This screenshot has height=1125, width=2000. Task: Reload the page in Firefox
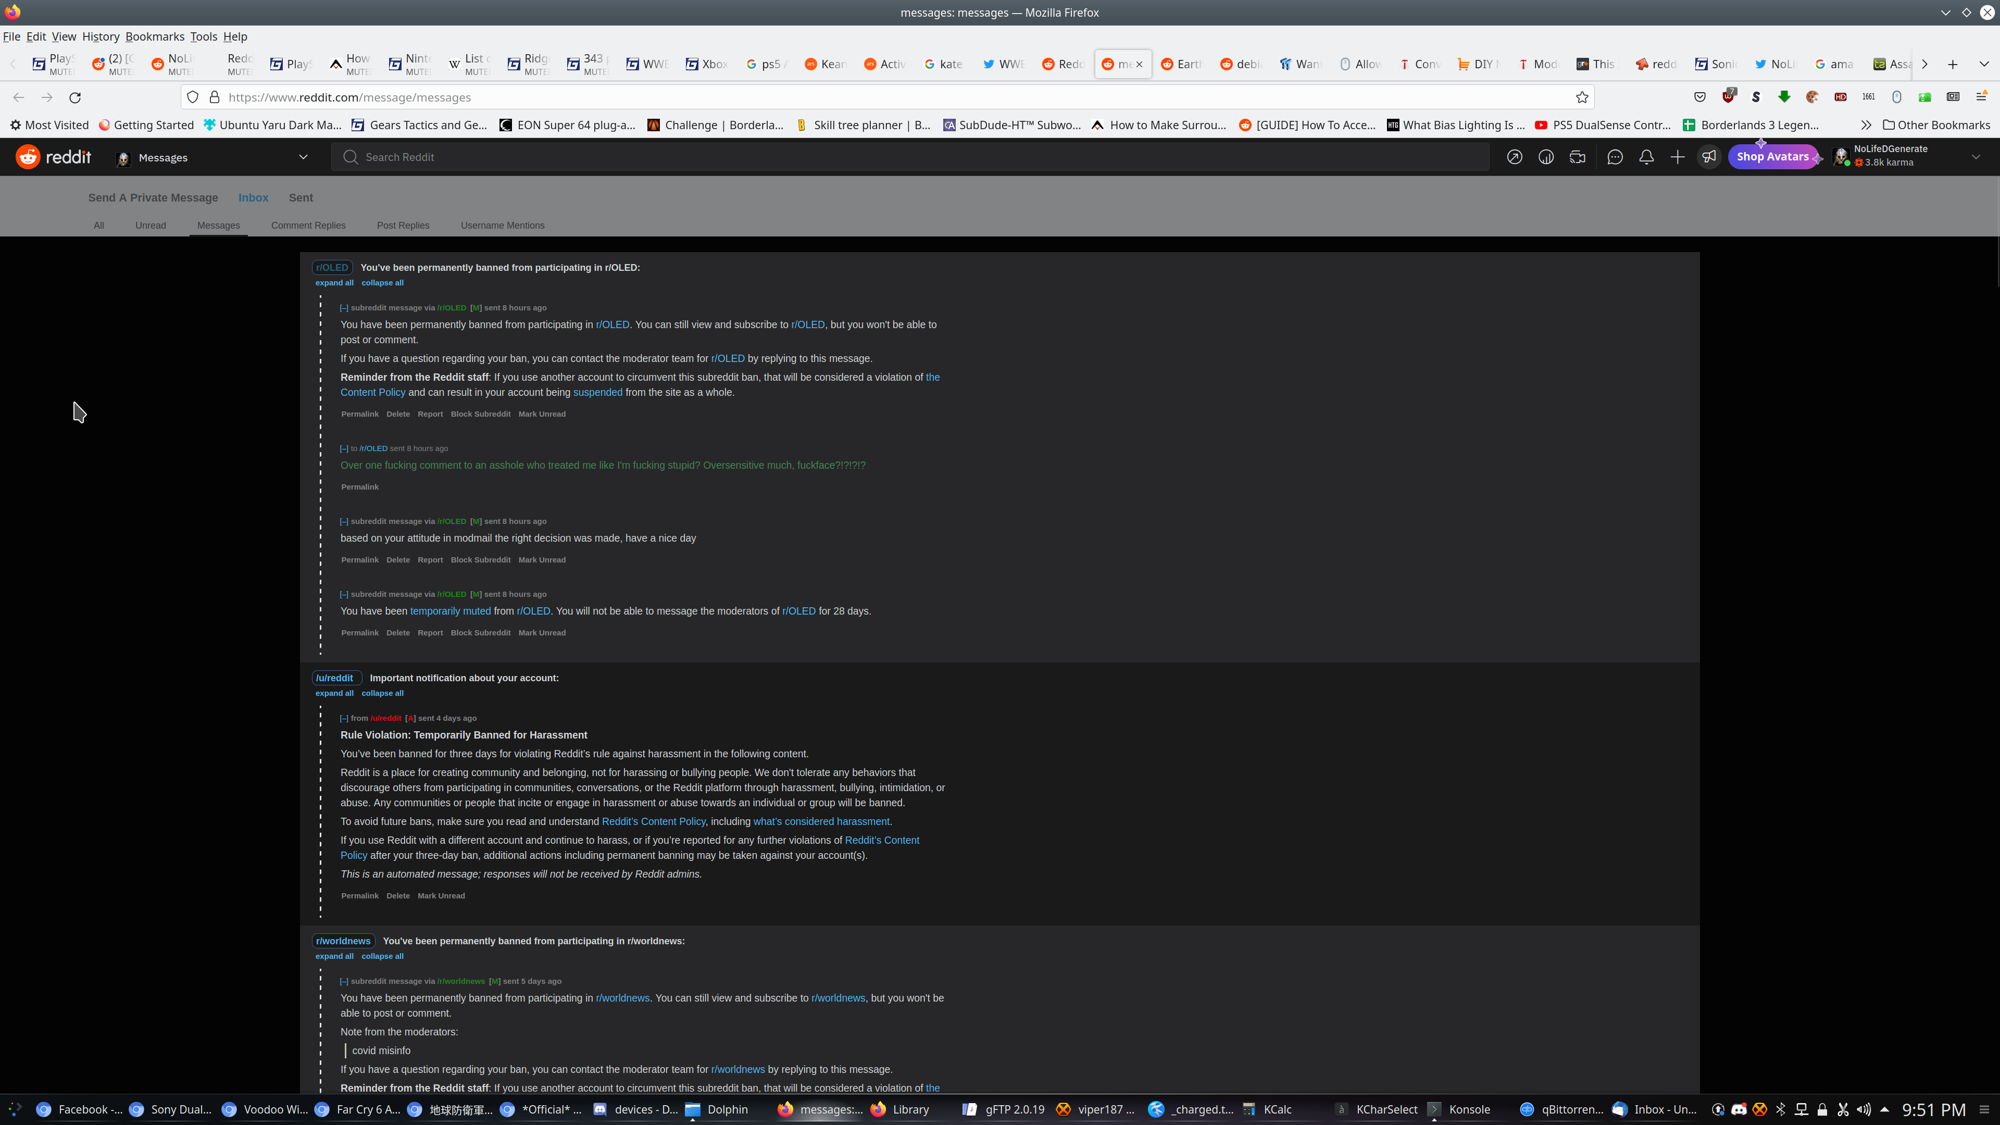(x=76, y=97)
